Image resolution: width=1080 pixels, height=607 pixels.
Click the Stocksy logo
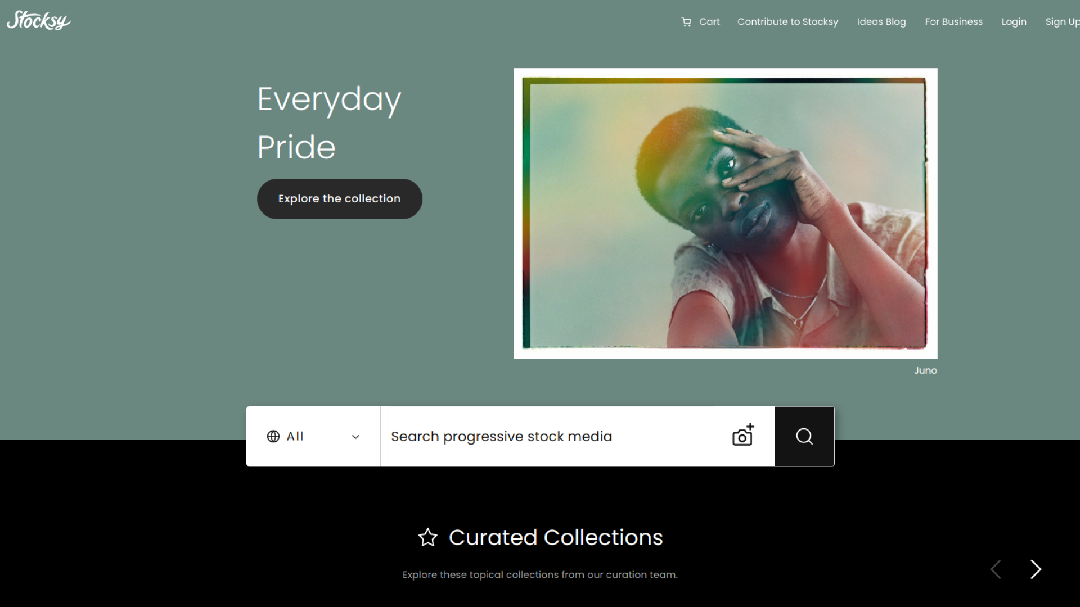click(x=38, y=21)
